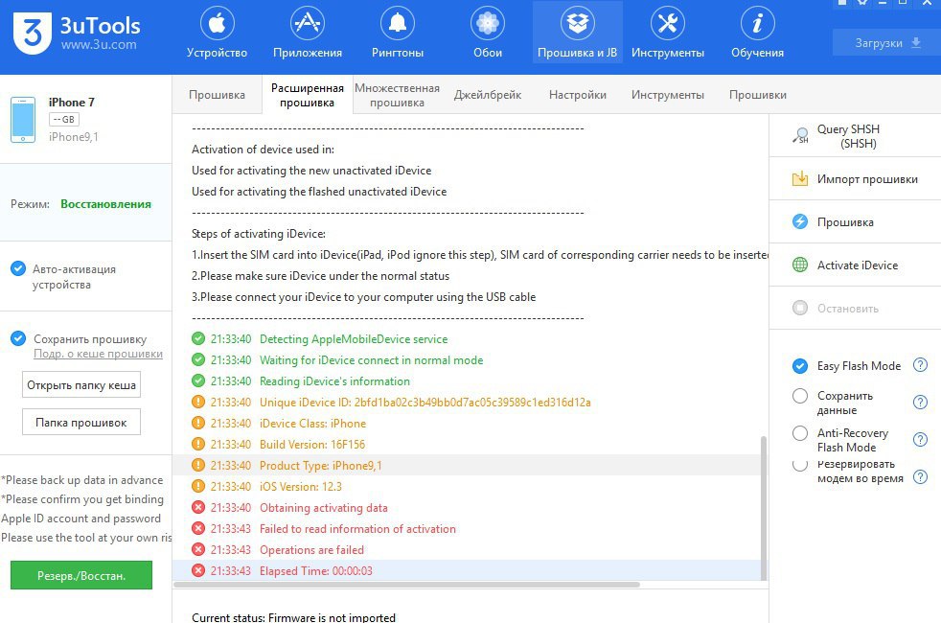
Task: Click the Остановить stop icon
Action: click(x=800, y=308)
